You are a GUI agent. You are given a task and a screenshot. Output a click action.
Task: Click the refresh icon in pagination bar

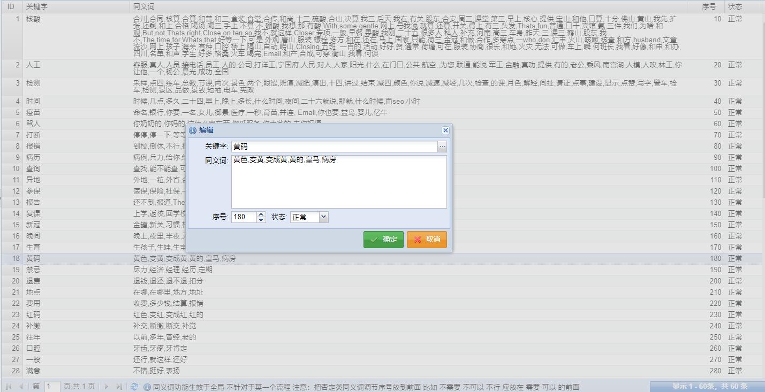coord(134,387)
